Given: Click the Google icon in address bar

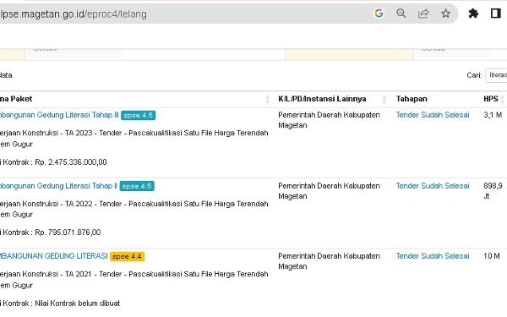Looking at the screenshot, I should 379,14.
